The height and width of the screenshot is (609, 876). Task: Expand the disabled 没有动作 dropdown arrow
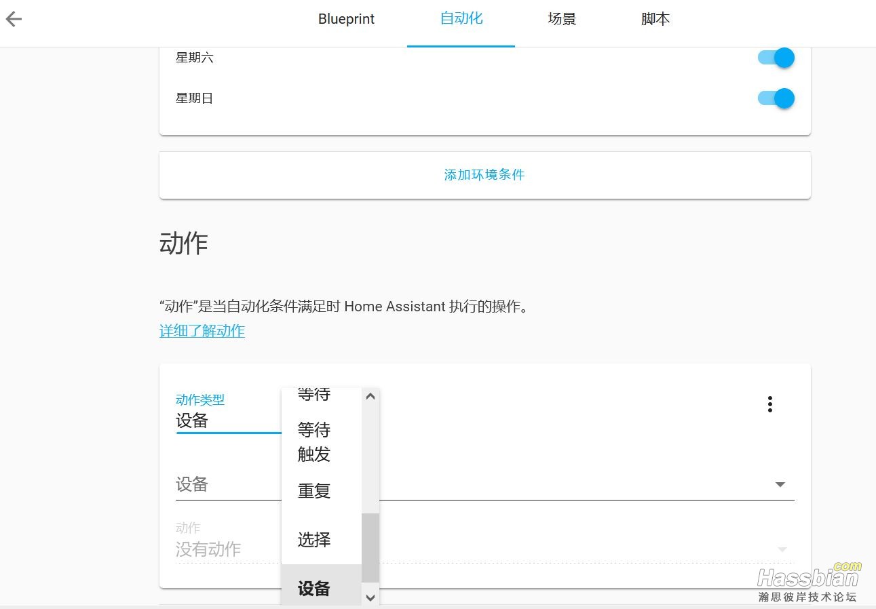782,549
